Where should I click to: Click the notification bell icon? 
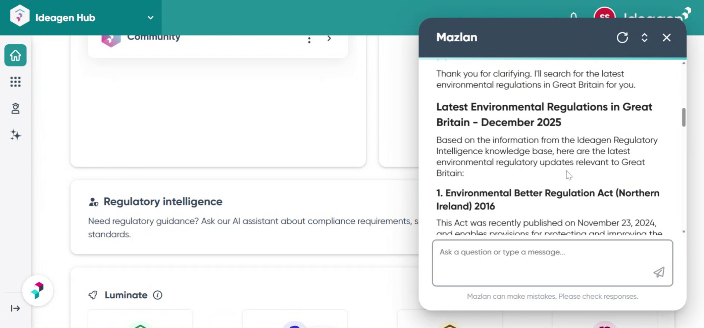573,15
